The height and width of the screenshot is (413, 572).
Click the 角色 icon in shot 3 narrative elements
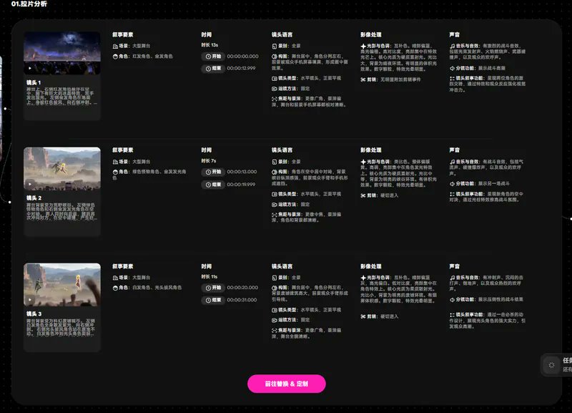click(x=115, y=288)
